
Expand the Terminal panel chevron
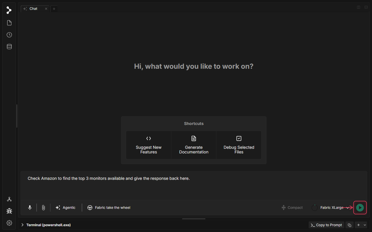click(22, 225)
